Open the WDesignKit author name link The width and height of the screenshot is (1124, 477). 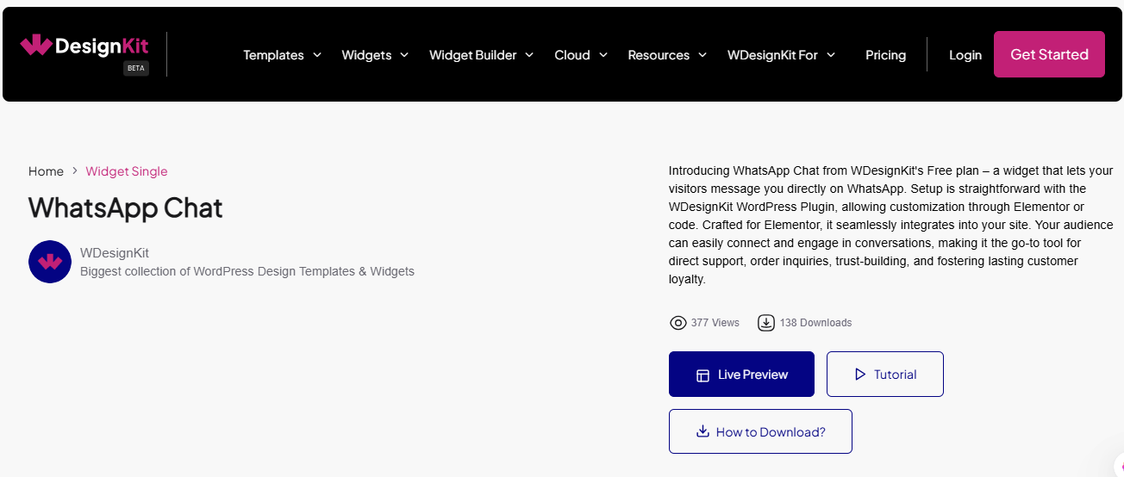click(115, 253)
